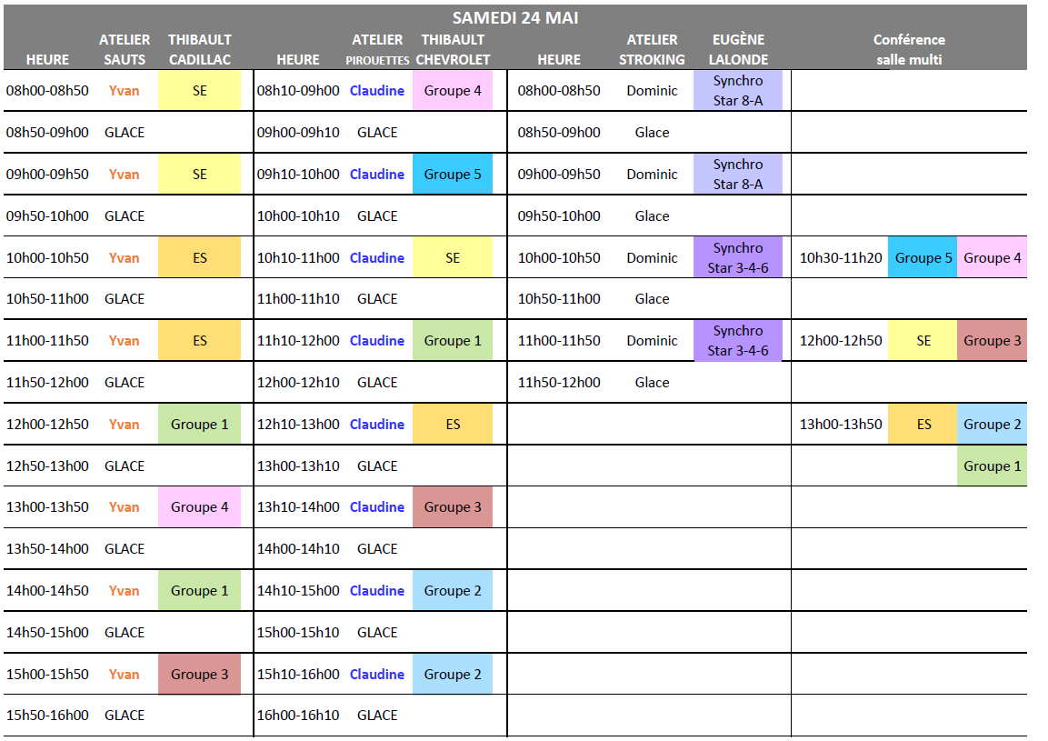Select the 12h50-13h00 time cell
The image size is (1048, 741).
click(47, 466)
